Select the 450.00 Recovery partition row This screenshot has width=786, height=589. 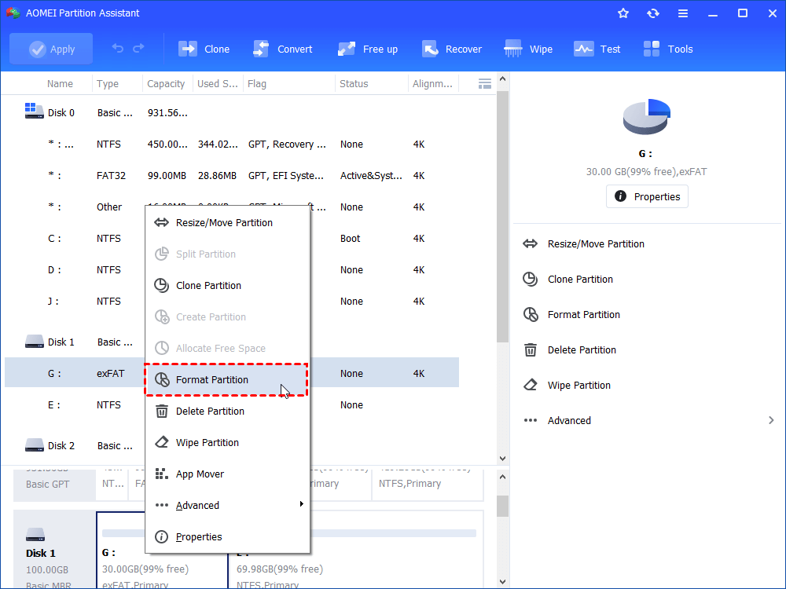click(x=232, y=145)
